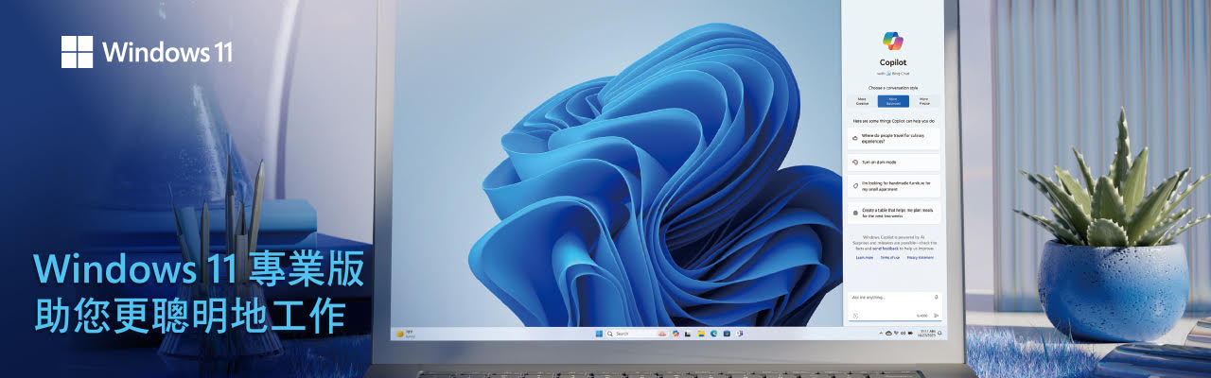Open Microsoft Store from the taskbar

[x=726, y=334]
